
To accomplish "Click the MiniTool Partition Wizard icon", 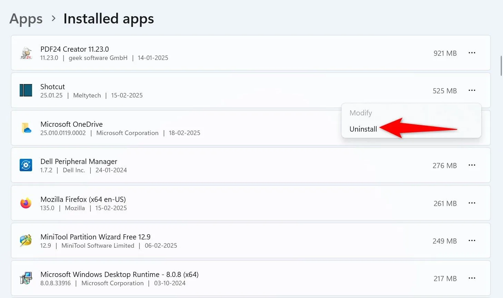I will coord(26,240).
